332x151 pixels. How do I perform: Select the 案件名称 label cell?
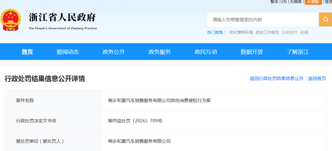tap(53, 101)
